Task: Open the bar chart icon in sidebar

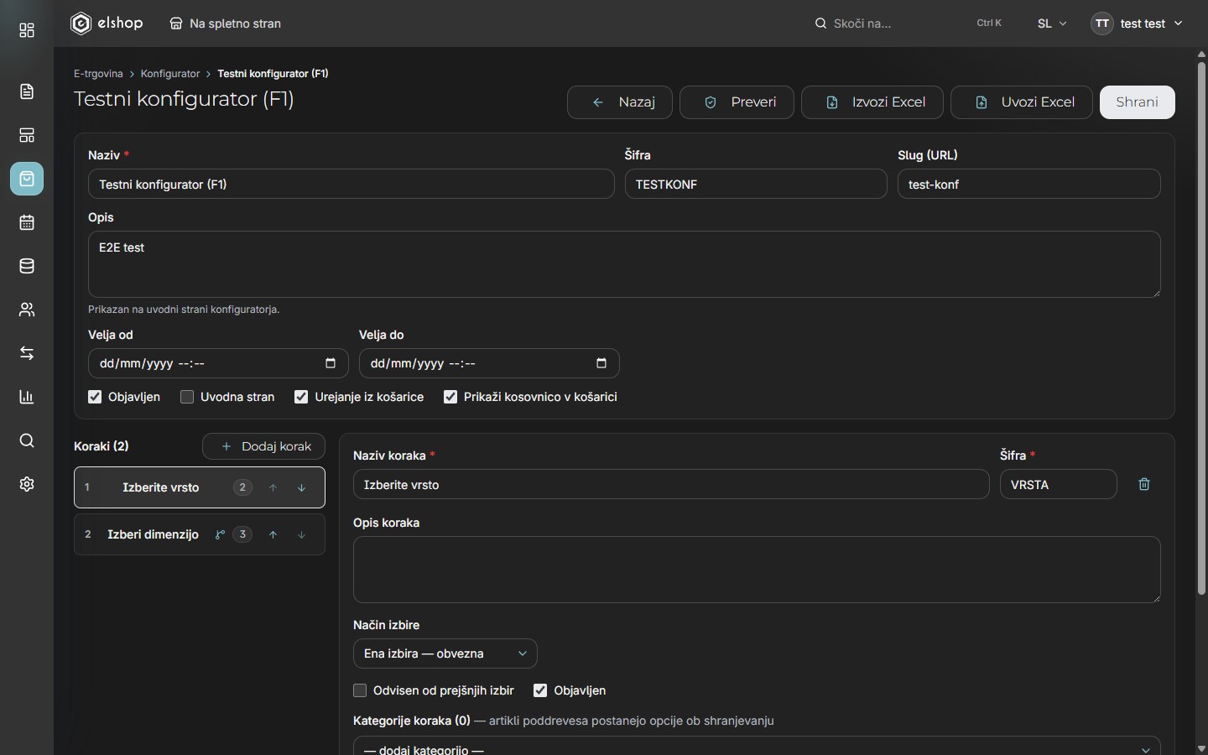Action: click(x=27, y=397)
